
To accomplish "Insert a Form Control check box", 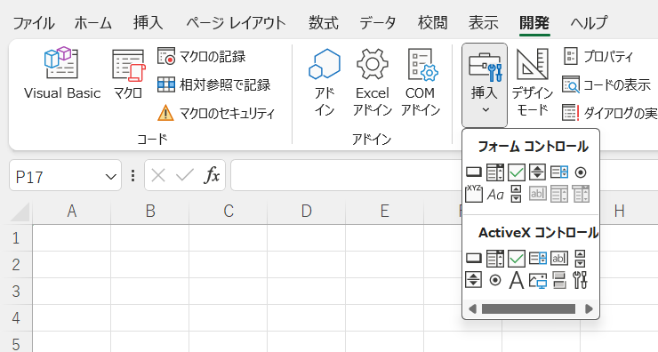I will [x=517, y=172].
